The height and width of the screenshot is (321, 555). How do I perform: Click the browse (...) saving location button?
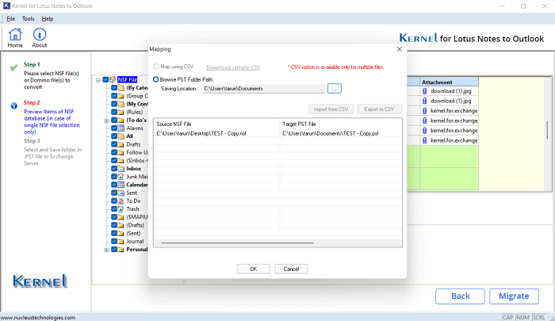tap(334, 89)
